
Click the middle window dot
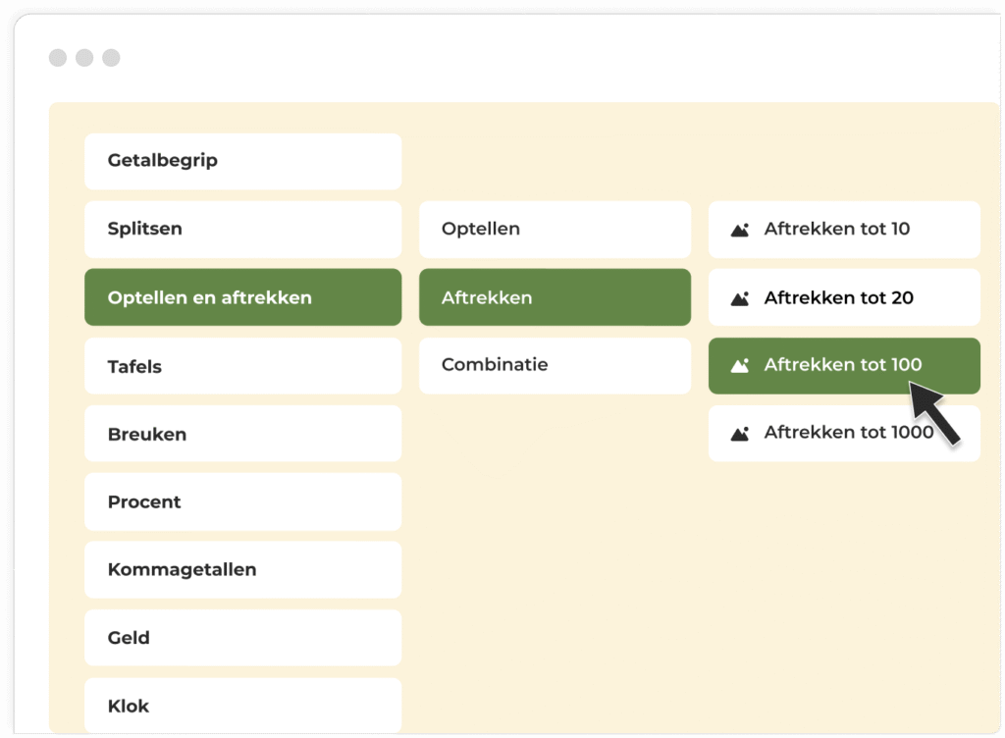point(84,58)
